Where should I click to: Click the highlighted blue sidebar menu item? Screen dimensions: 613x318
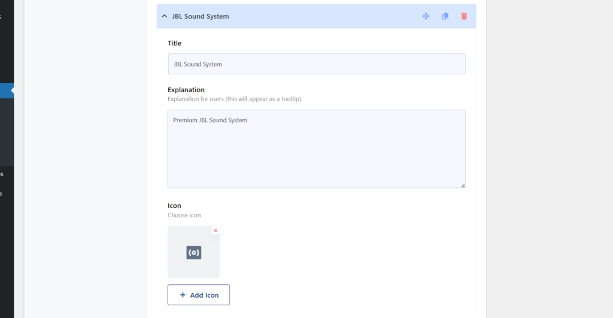(x=7, y=91)
